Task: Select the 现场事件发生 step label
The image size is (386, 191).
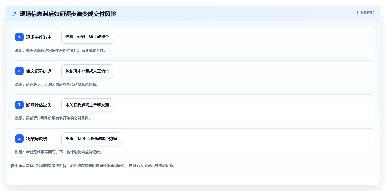Action: (39, 37)
